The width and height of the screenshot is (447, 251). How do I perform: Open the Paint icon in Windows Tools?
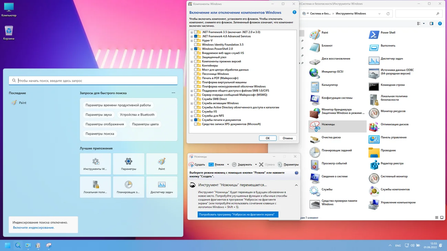click(315, 35)
